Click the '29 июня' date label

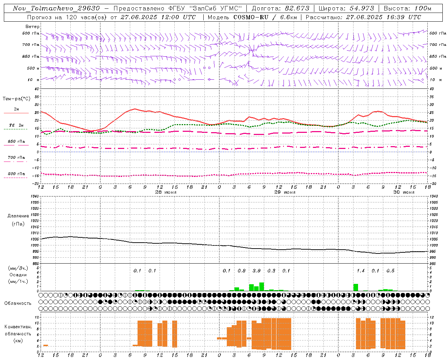(x=285, y=192)
